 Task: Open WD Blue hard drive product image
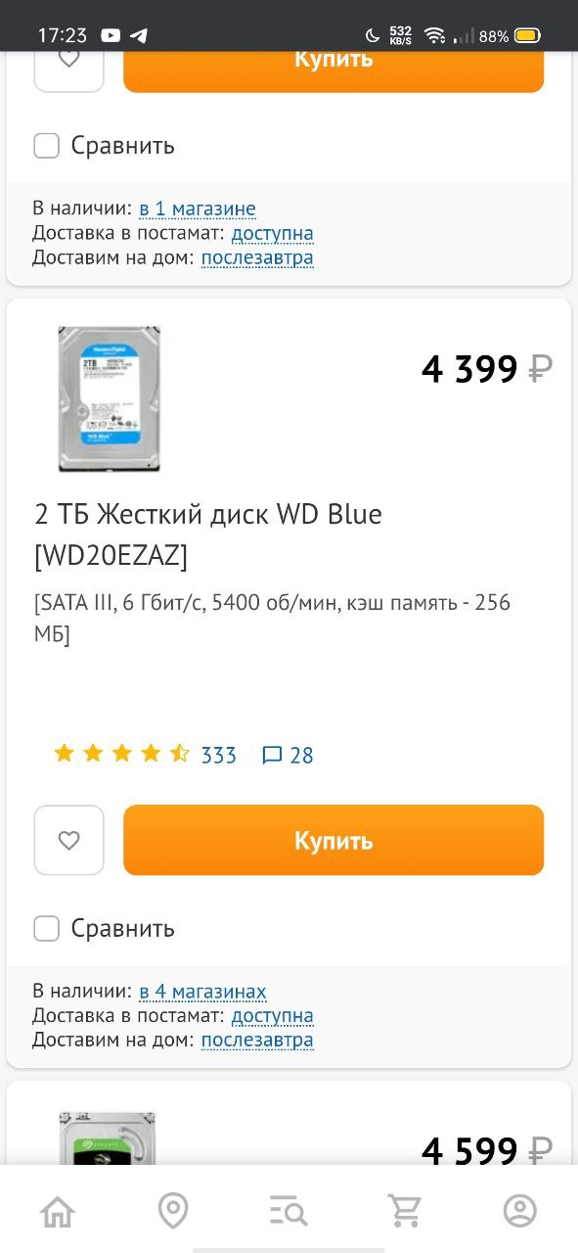point(109,399)
